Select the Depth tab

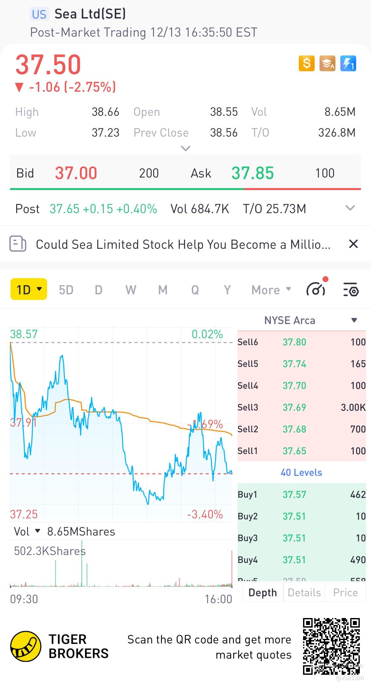263,593
